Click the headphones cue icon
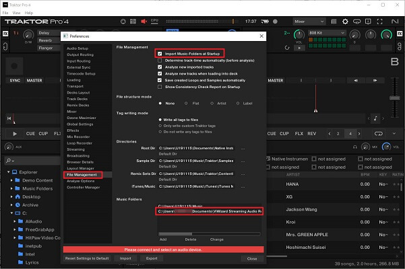The width and height of the screenshot is (405, 269). [x=355, y=147]
